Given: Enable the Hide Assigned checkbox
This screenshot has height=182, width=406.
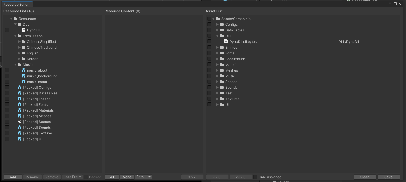Looking at the screenshot, I should (x=255, y=177).
